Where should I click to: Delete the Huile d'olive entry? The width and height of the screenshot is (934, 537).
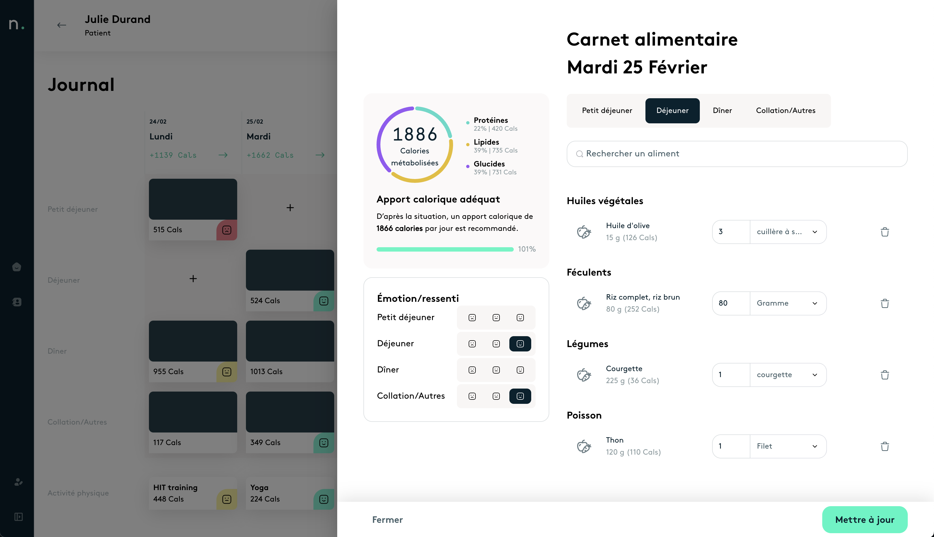pyautogui.click(x=885, y=232)
